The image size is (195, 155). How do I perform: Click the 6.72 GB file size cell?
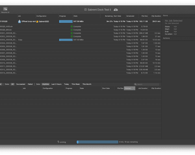[144, 73]
